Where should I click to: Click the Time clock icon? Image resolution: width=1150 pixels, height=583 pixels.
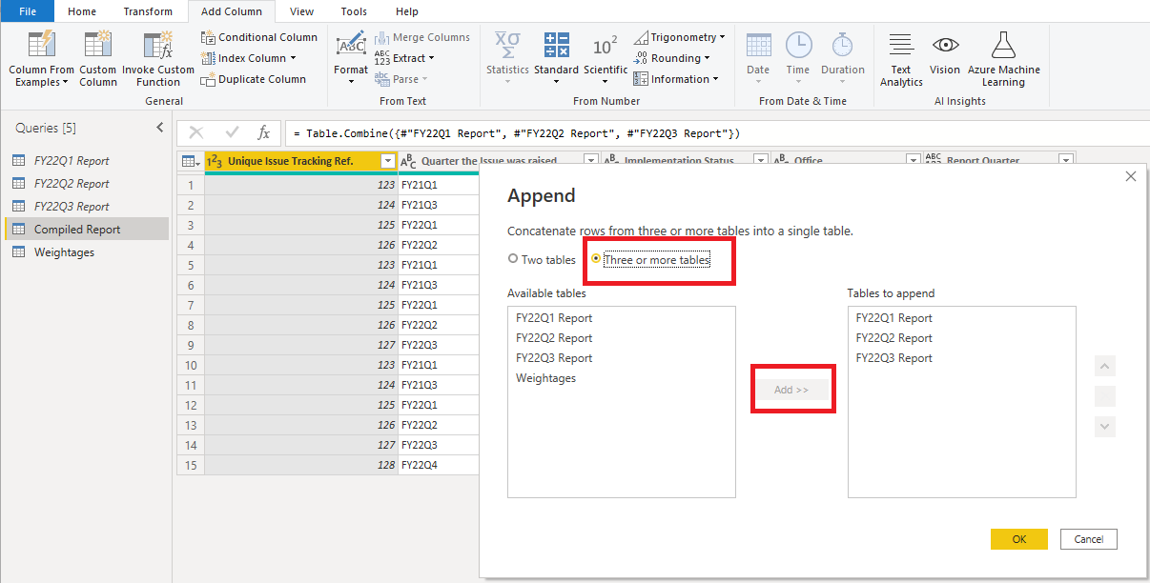click(x=798, y=46)
